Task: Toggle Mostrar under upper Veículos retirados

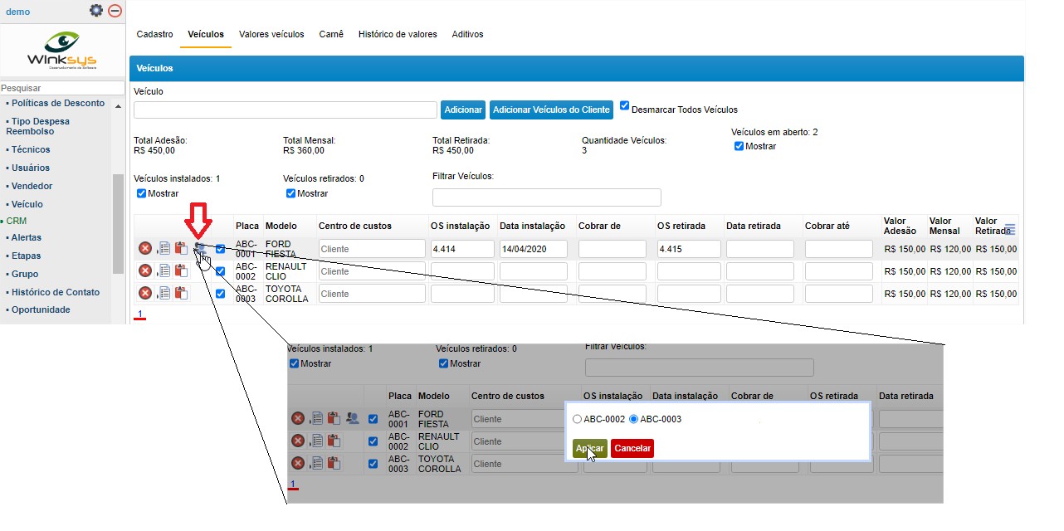Action: [291, 193]
